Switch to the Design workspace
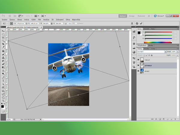The image size is (180, 135). (x=132, y=16)
